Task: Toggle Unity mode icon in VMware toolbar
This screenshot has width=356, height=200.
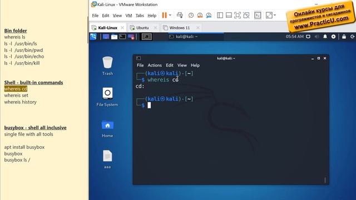Action: click(246, 15)
